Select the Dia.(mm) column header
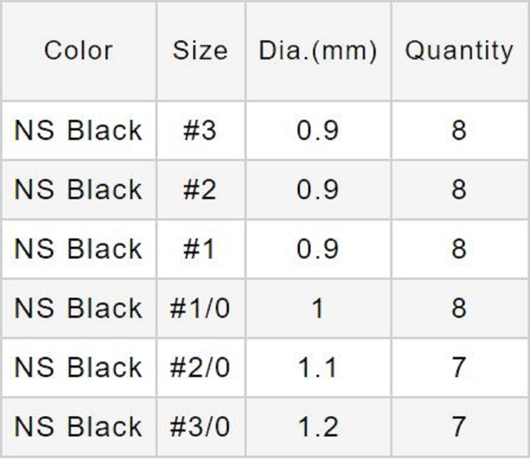 [x=318, y=51]
